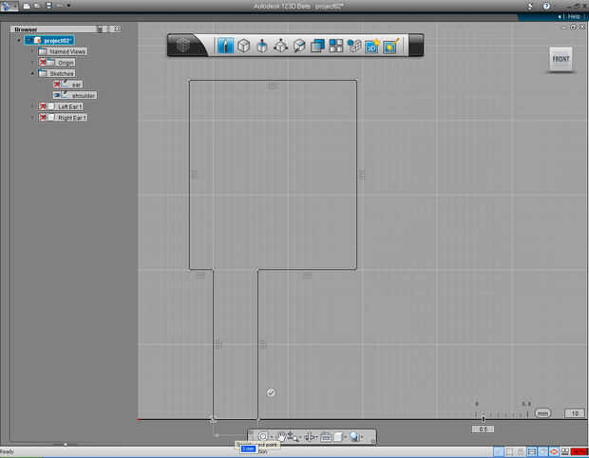
Task: Select the Sketch pencil tool in the toolbar
Action: point(225,46)
